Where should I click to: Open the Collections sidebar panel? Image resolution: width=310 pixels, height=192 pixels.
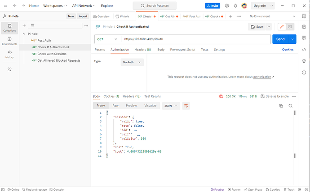[9, 27]
